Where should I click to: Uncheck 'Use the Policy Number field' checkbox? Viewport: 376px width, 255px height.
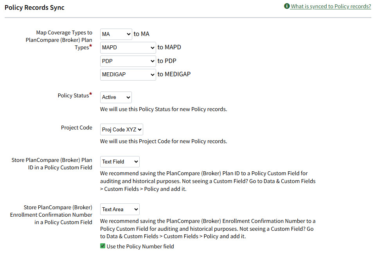(103, 246)
